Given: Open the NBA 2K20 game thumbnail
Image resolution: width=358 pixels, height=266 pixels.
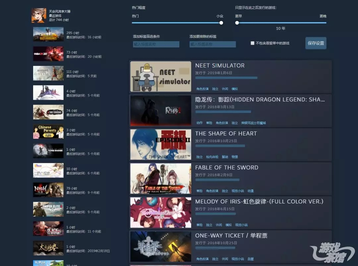Looking at the screenshot, I should pos(48,54).
